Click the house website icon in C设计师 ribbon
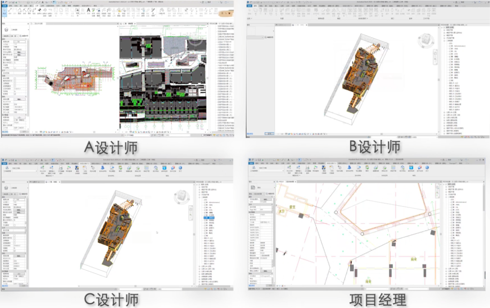Image resolution: width=490 pixels, height=308 pixels. 156,168
